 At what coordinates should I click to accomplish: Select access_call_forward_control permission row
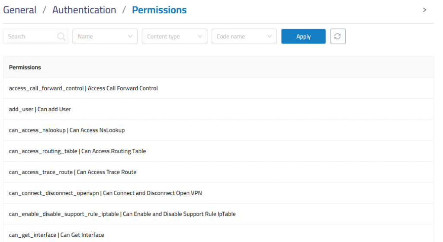tap(218, 88)
